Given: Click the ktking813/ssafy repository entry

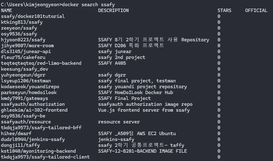Looking at the screenshot, I should tap(22, 22).
